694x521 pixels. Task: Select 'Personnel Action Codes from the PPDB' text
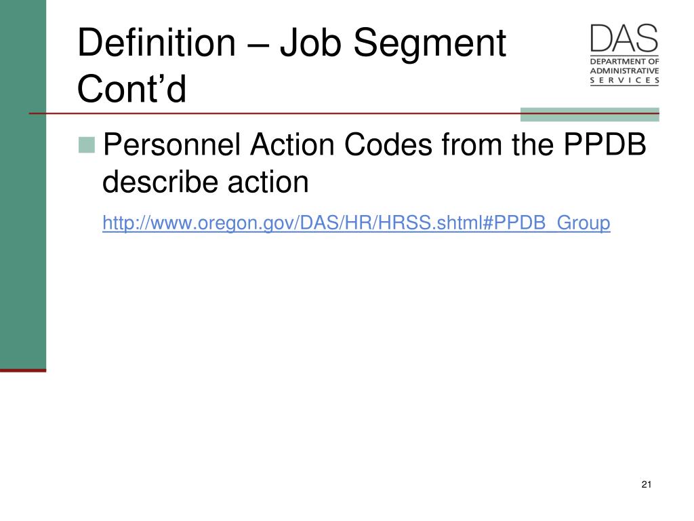click(374, 145)
